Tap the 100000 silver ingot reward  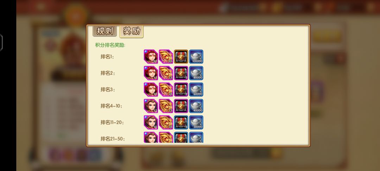(196, 57)
